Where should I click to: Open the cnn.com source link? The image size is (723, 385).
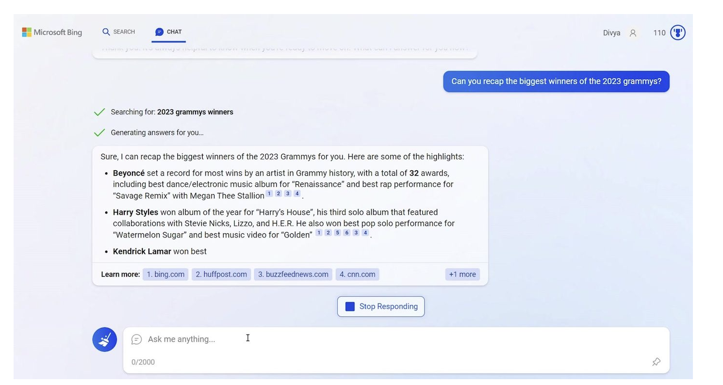357,274
